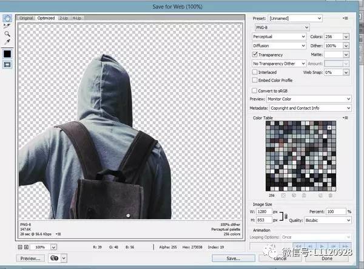Click the black eyedropper color swatch
This screenshot has width=364, height=269.
[x=7, y=54]
